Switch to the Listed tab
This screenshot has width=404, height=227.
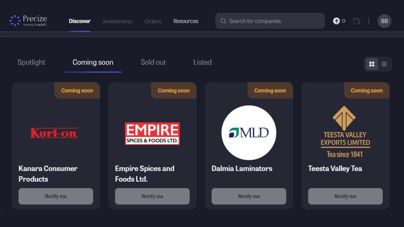pos(202,62)
